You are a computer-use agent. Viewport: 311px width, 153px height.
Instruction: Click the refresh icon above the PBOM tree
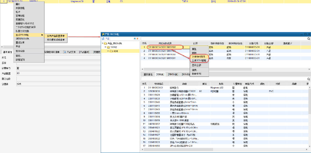point(103,39)
